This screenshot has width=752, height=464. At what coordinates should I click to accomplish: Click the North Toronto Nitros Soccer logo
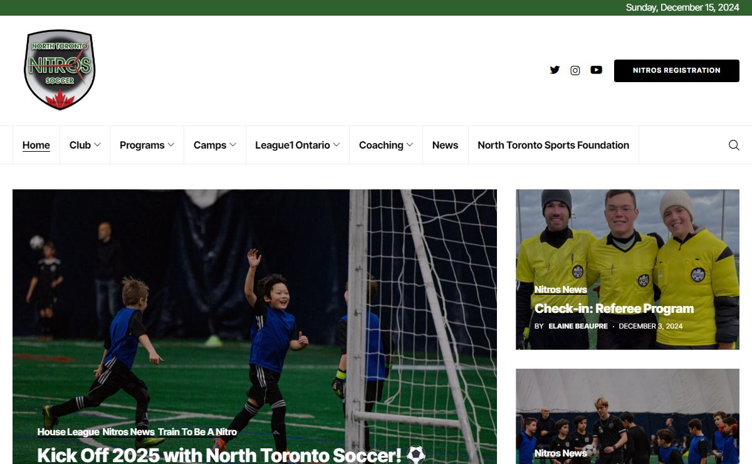pos(60,70)
